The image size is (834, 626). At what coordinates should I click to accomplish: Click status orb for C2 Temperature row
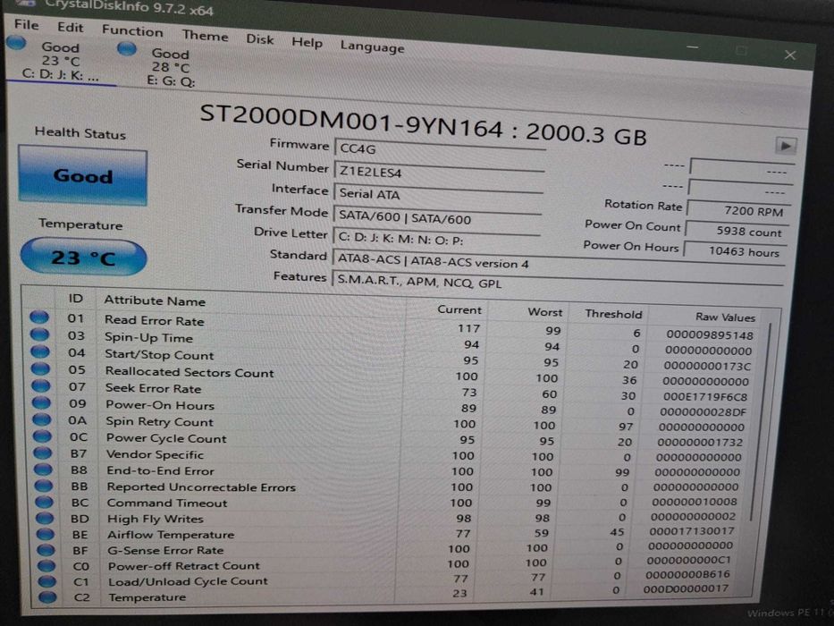point(48,596)
